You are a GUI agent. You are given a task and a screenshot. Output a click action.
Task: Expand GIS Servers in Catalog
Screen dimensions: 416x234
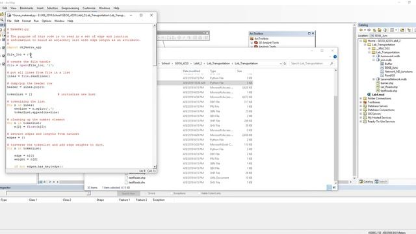pos(361,114)
